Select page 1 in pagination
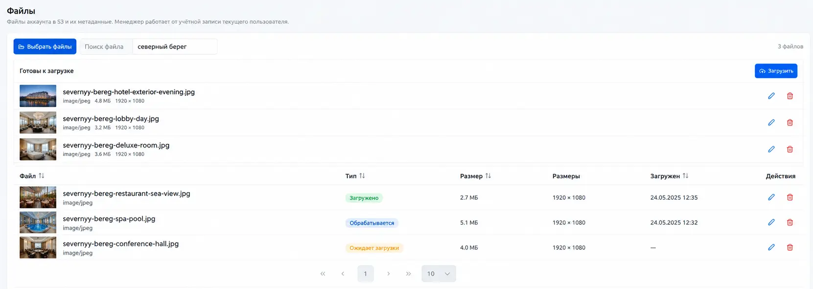Screen dimensions: 813x289 366,274
